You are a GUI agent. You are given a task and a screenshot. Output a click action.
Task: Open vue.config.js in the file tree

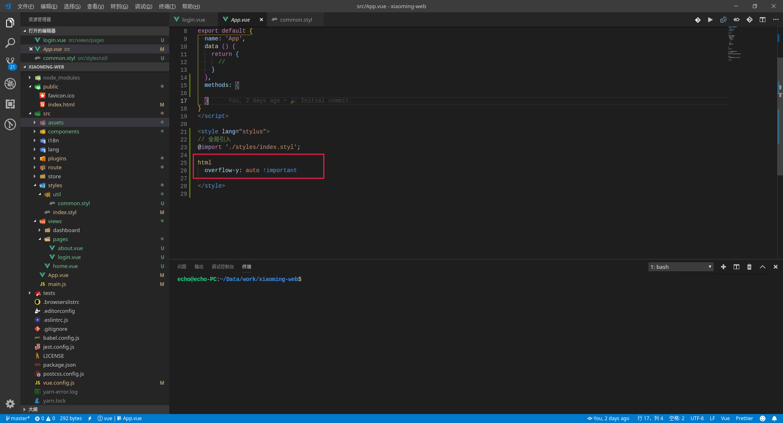point(95,383)
